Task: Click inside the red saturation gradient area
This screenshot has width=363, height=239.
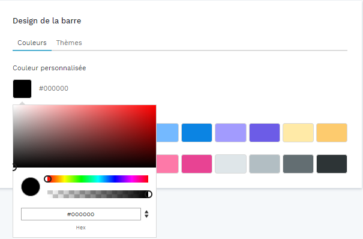Action: 85,136
